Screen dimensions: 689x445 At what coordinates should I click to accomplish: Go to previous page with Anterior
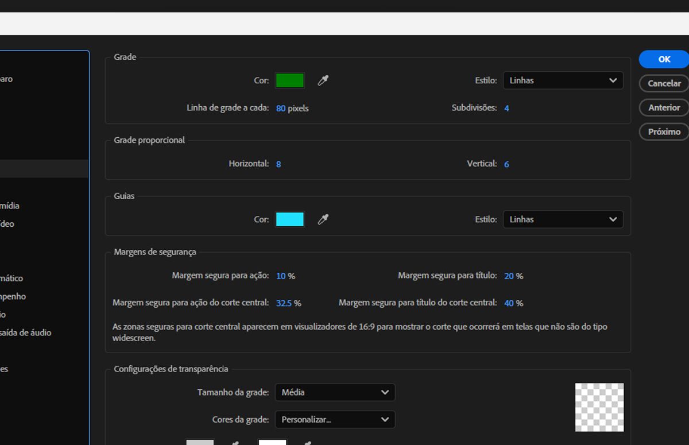coord(664,107)
